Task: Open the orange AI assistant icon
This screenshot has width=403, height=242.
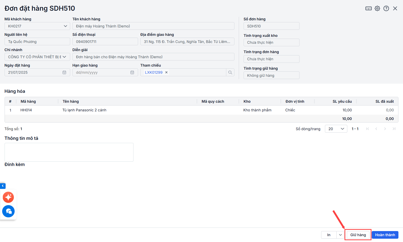Action: (x=8, y=197)
